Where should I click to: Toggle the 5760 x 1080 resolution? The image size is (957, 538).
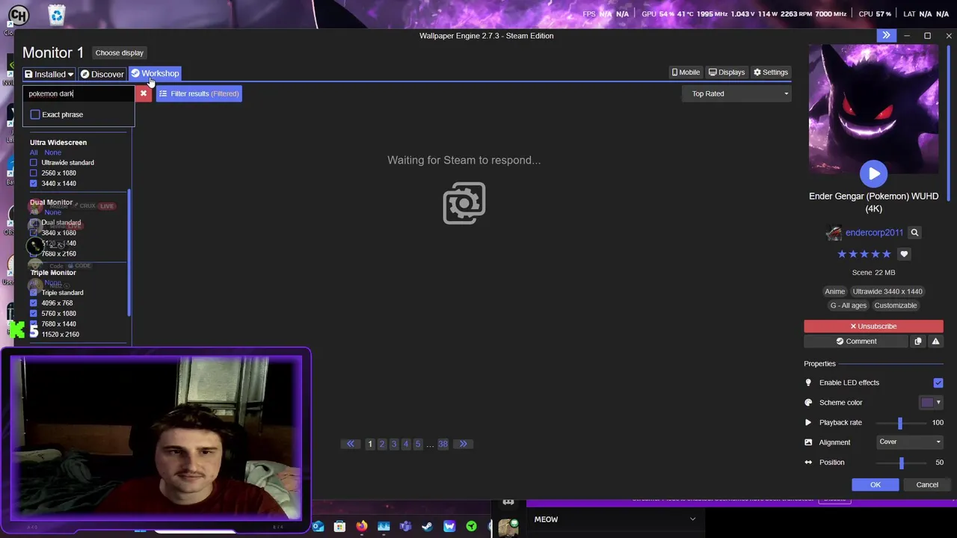coord(34,313)
